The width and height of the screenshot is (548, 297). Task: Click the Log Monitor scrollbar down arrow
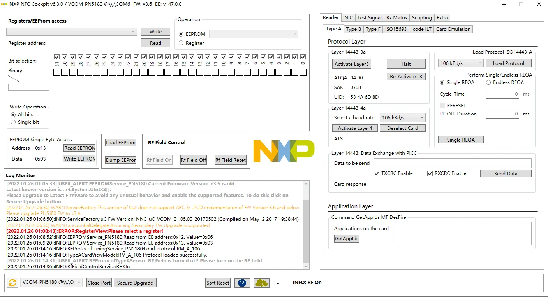306,266
